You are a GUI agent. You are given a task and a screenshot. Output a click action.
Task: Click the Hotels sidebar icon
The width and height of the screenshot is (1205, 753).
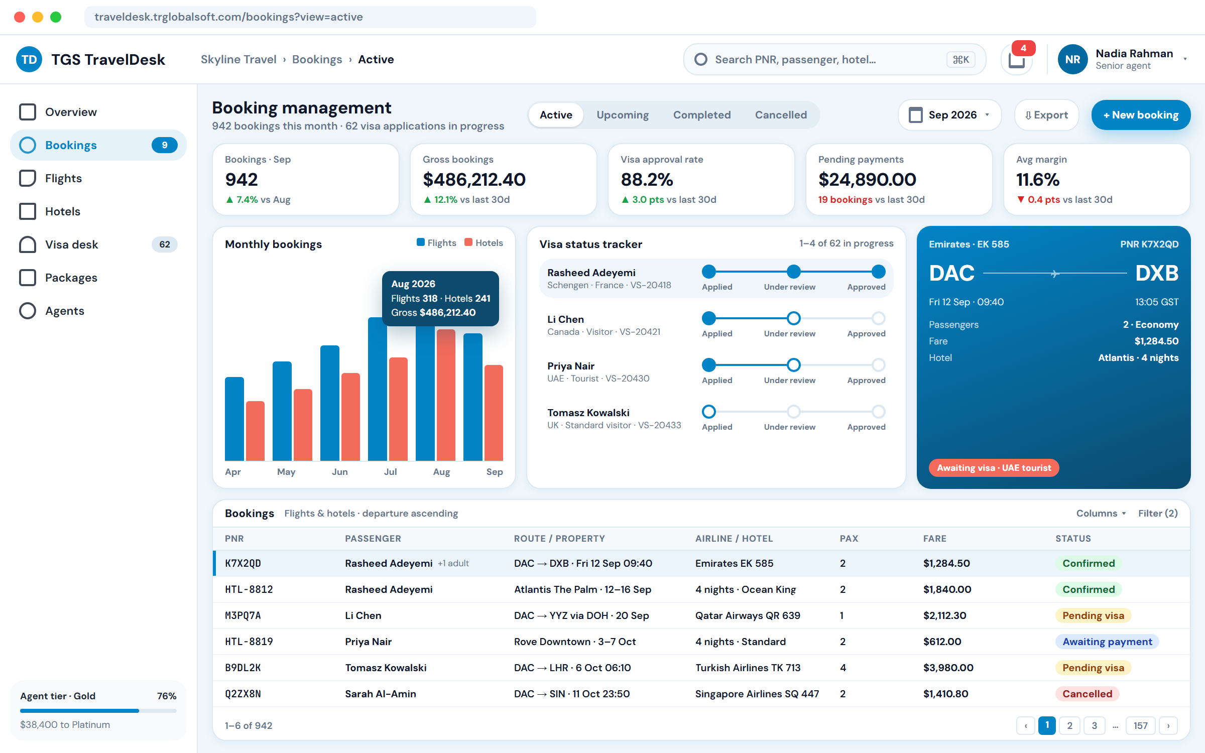coord(28,211)
